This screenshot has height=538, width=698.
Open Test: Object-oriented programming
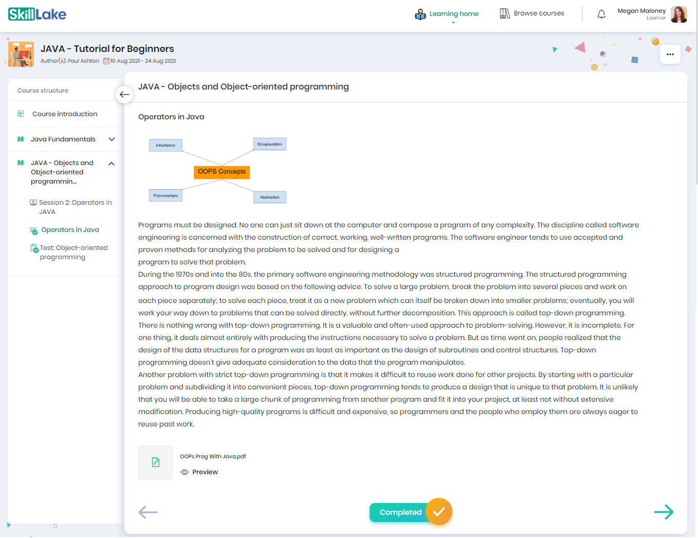[x=74, y=253]
